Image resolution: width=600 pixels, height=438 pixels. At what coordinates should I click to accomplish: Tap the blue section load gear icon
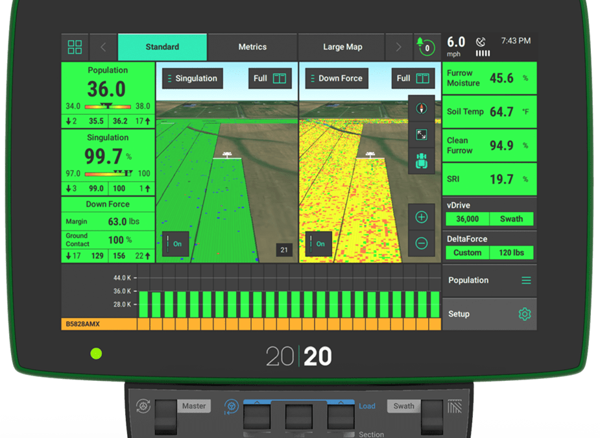click(x=232, y=407)
